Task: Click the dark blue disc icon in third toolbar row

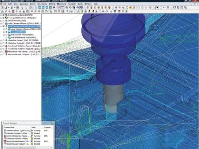Action: pos(103,12)
